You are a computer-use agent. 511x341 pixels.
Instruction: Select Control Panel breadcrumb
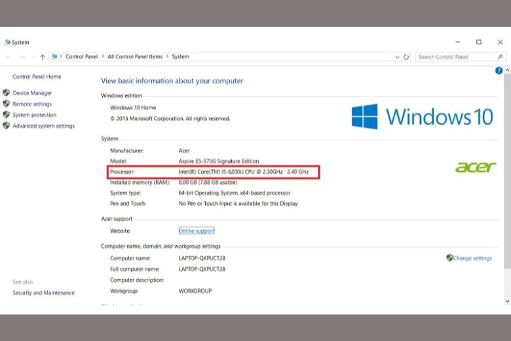[x=81, y=57]
